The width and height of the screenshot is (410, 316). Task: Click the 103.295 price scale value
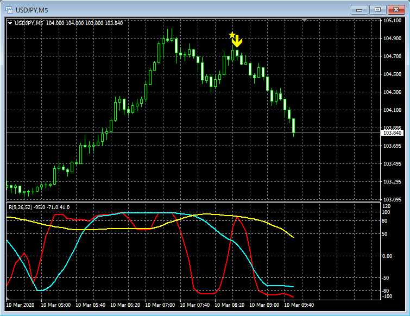click(392, 182)
